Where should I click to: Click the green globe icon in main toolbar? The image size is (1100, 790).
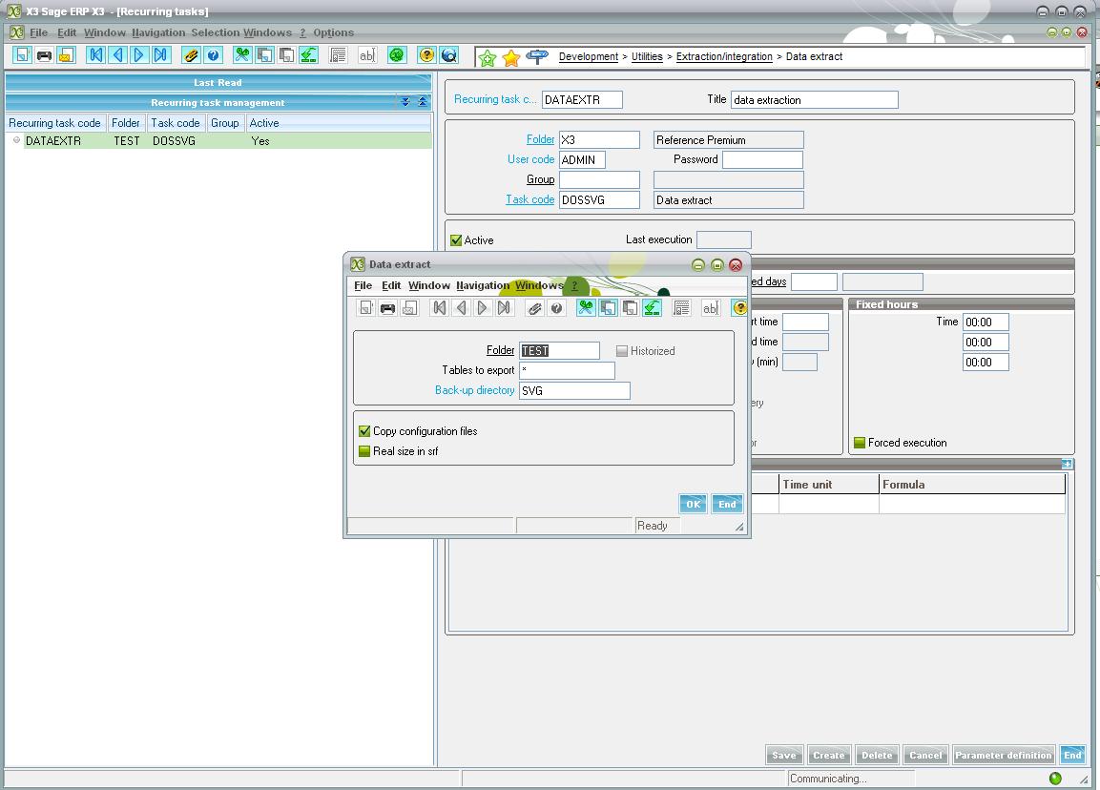click(x=397, y=54)
